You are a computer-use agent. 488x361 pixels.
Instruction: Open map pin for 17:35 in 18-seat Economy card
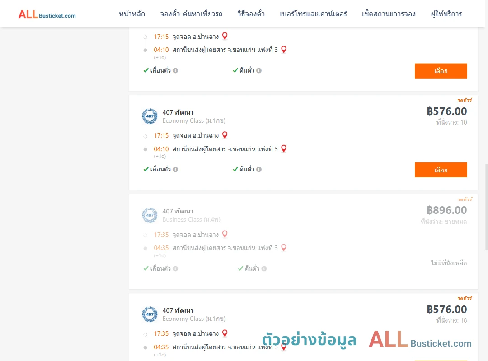(225, 333)
